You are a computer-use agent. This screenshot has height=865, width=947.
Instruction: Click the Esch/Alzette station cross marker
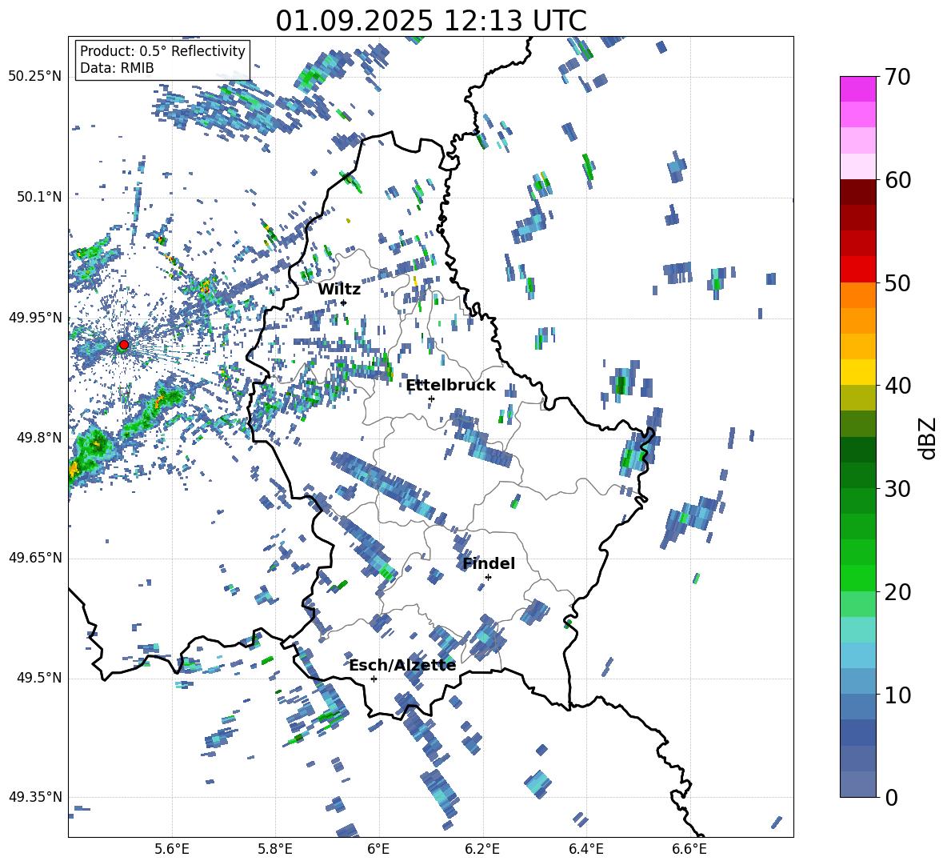click(x=374, y=679)
